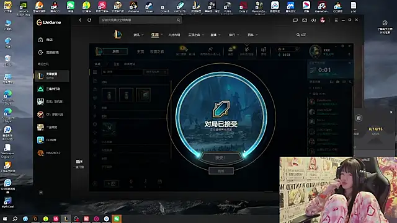Open the collection sort dropdown

tap(156, 72)
